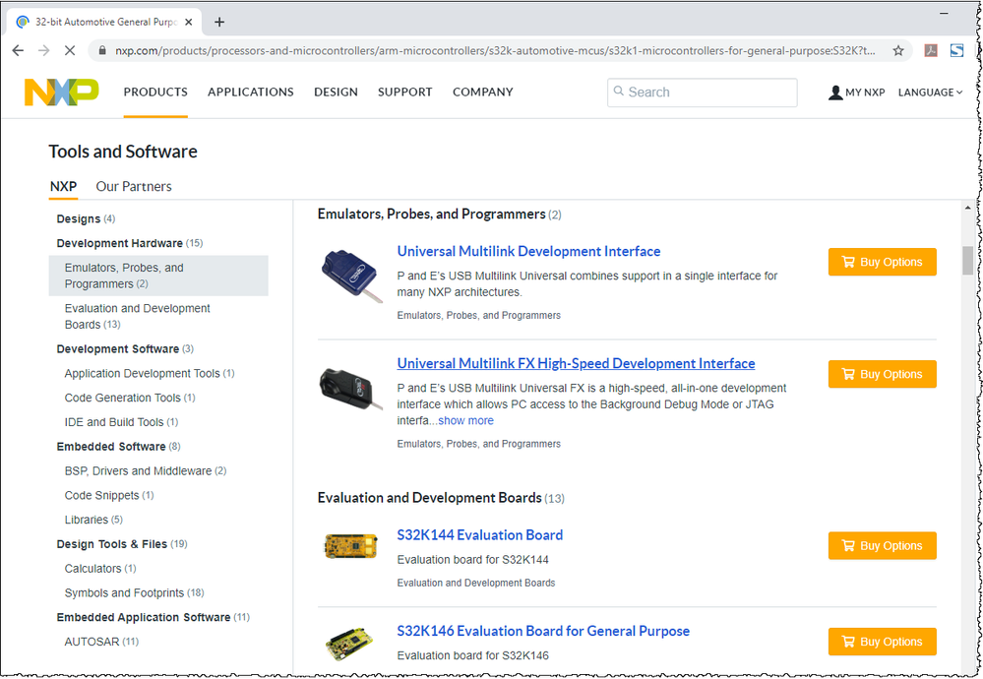Click the results scrollbar thumb
The width and height of the screenshot is (983, 679).
967,260
